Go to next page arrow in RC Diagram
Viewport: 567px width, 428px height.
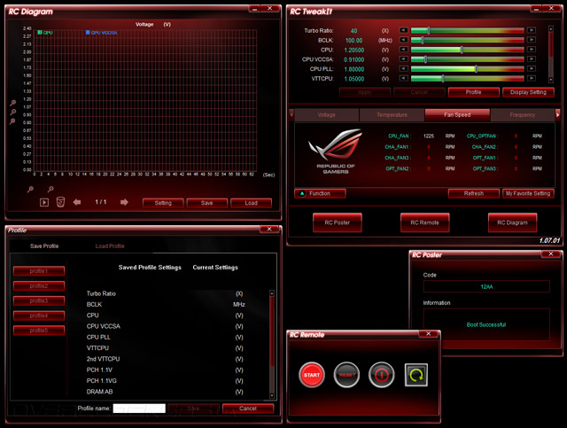[x=124, y=202]
